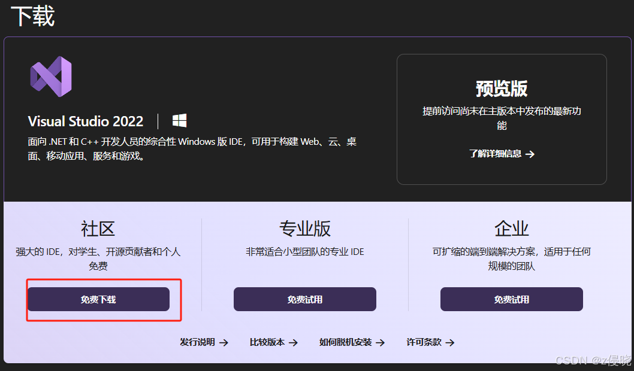This screenshot has width=634, height=371.
Task: Click the 社区 edition heading
Action: [x=98, y=229]
